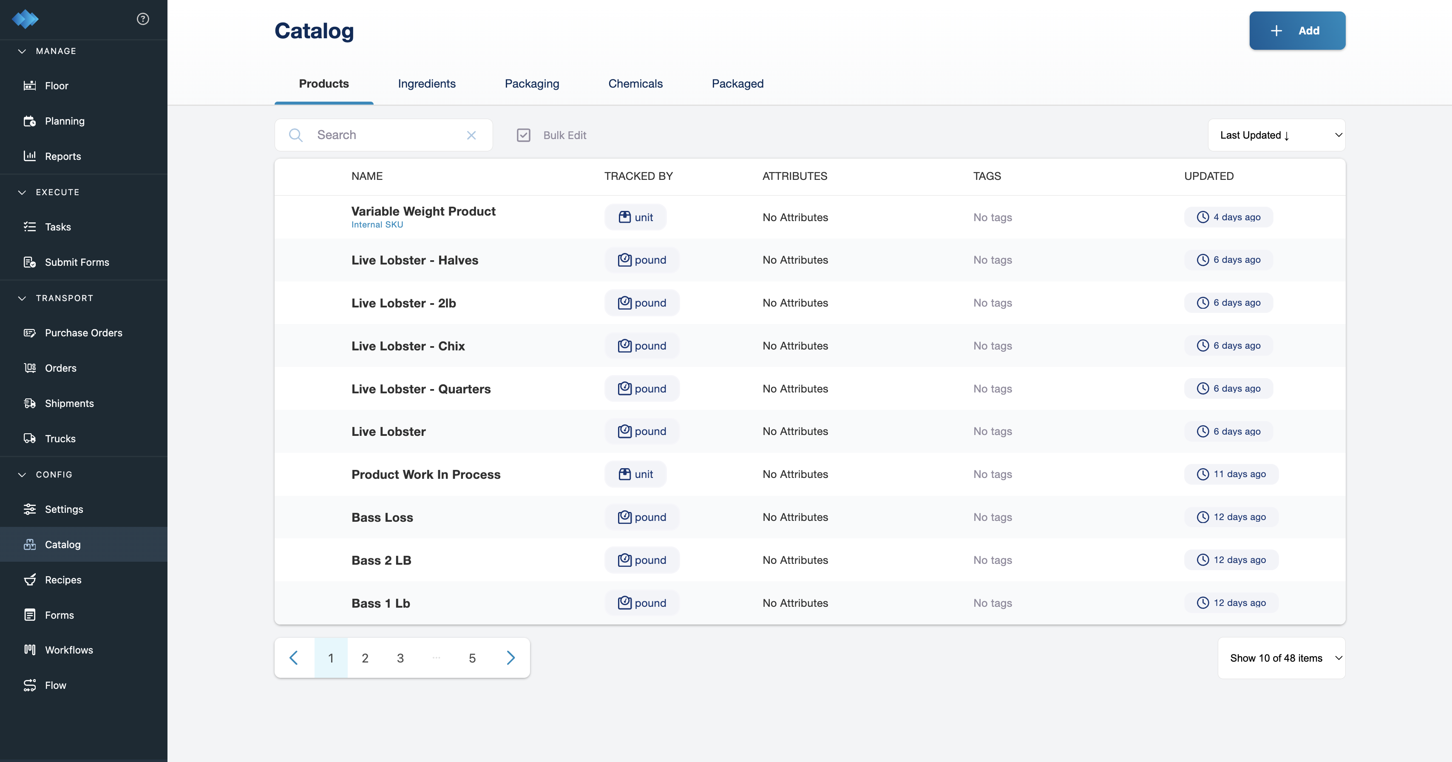Collapse the TRANSPORT sidebar section
Viewport: 1452px width, 762px height.
coord(22,299)
